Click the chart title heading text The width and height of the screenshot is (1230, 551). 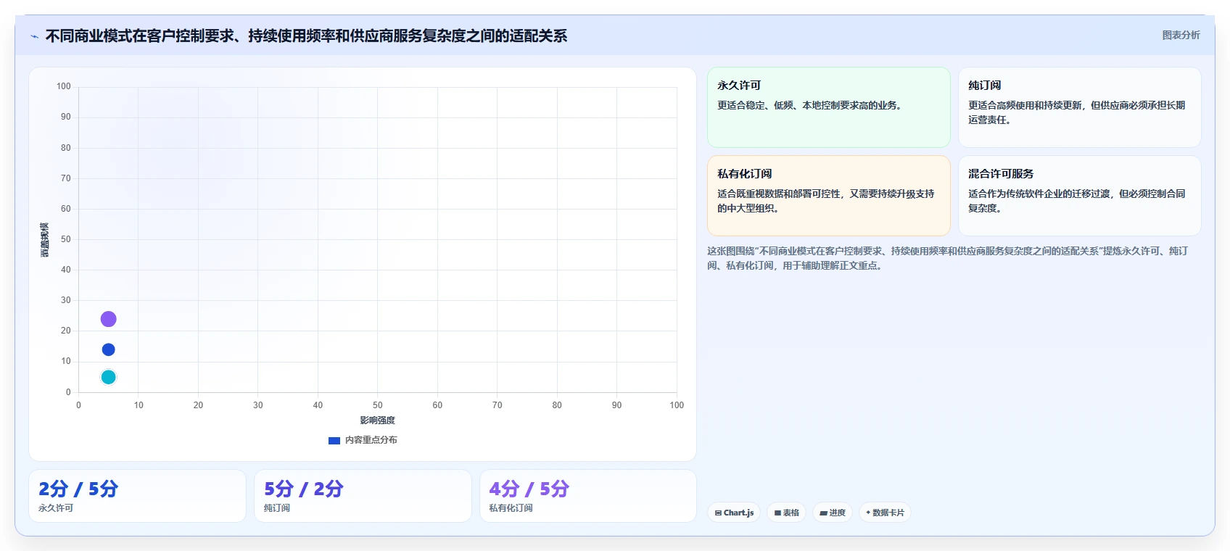tap(306, 36)
